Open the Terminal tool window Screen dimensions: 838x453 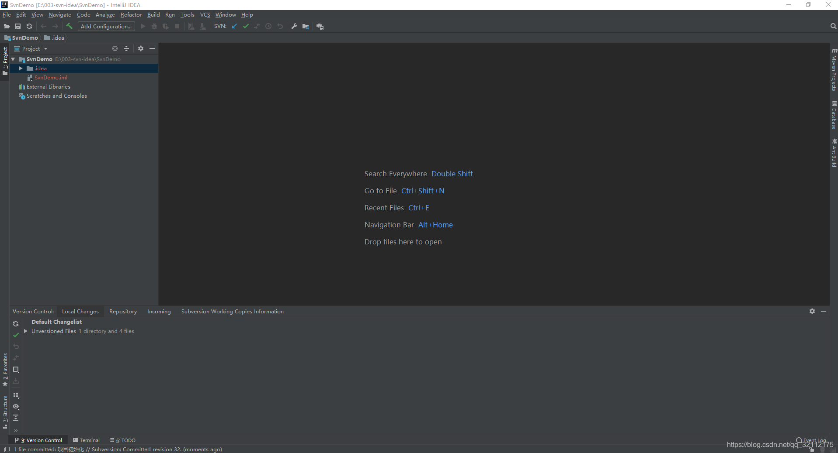86,440
